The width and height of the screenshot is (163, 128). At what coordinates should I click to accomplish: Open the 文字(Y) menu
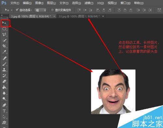click(64, 3)
